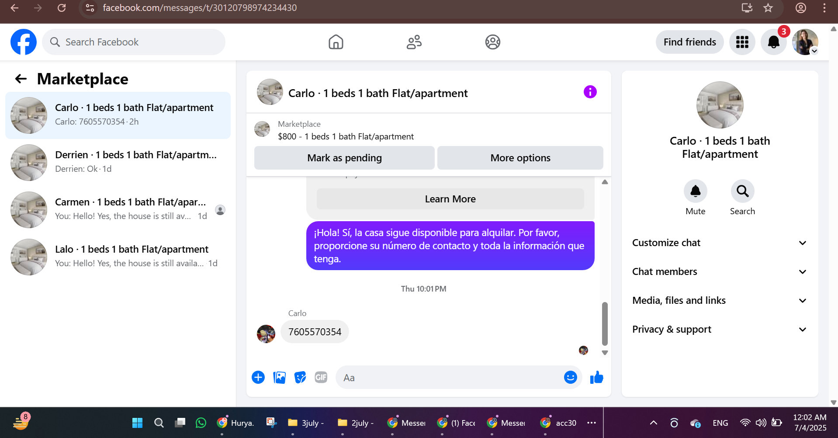The width and height of the screenshot is (838, 438).
Task: Bookmark this page with the star icon
Action: (x=768, y=8)
